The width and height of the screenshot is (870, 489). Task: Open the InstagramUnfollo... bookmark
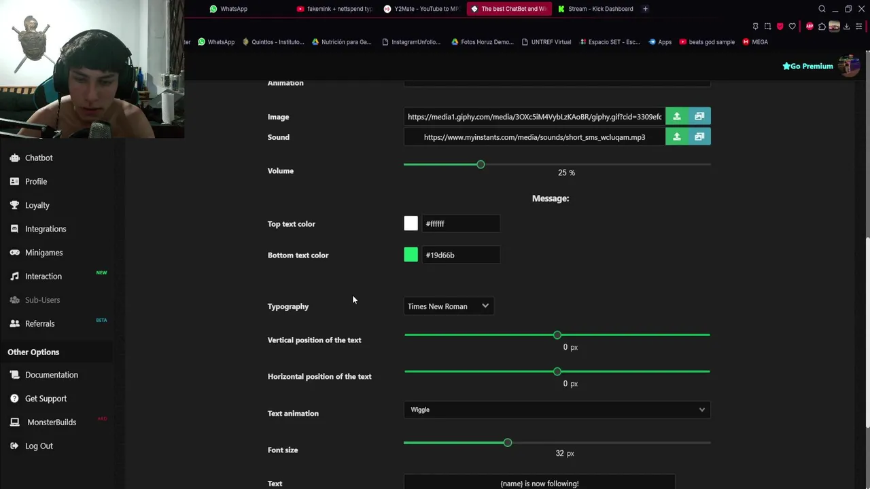point(411,42)
